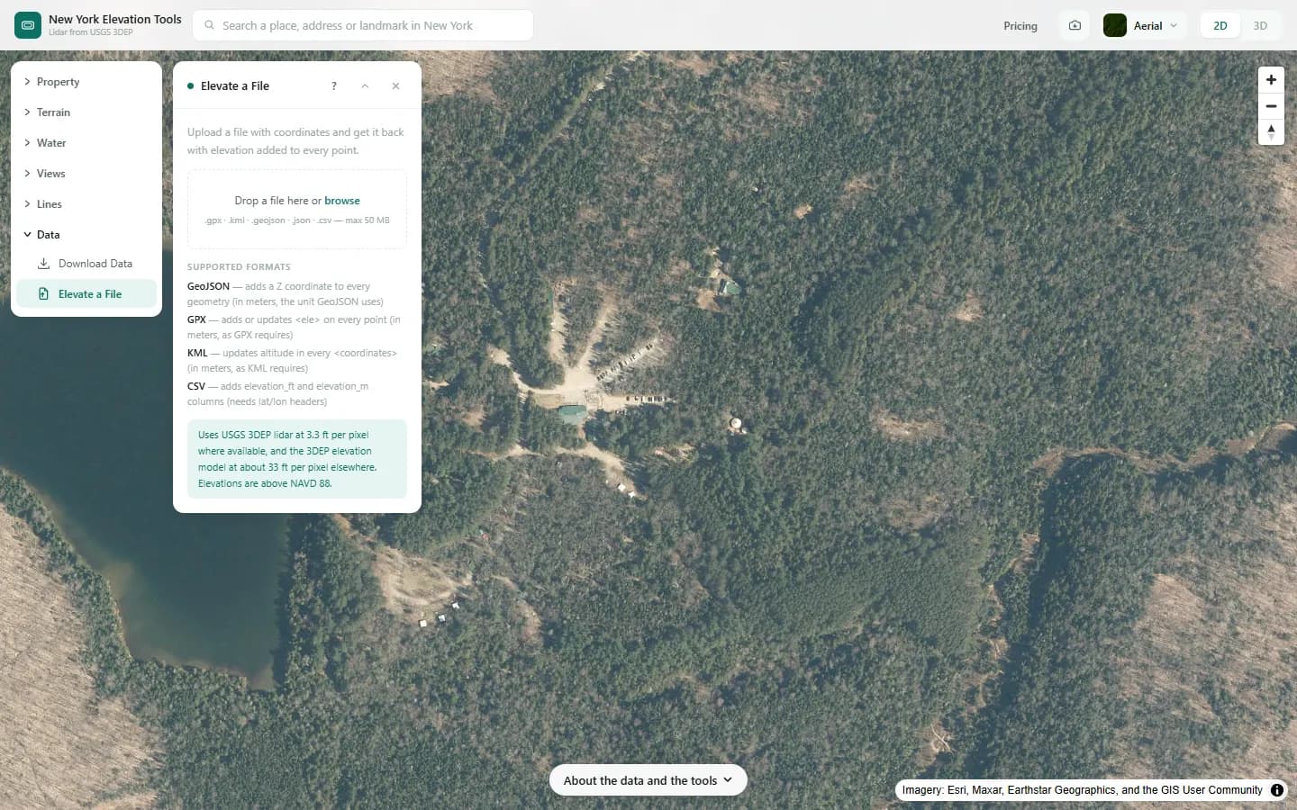Click the Elevate a File document icon
The height and width of the screenshot is (810, 1297).
coord(43,294)
